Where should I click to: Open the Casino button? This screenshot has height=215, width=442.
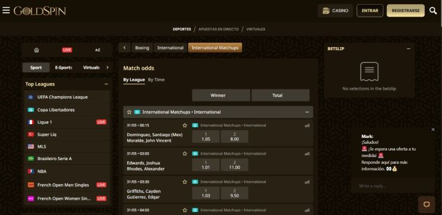click(335, 11)
